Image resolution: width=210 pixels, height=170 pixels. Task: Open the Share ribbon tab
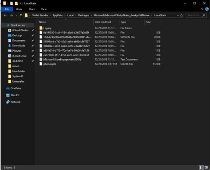coord(32,9)
